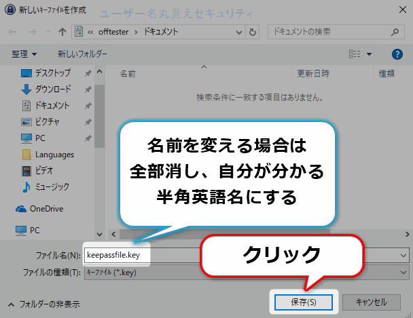The image size is (413, 318).
Task: Click the キャンセル button
Action: click(x=372, y=302)
